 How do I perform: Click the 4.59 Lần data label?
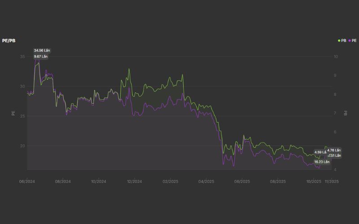[x=320, y=152]
